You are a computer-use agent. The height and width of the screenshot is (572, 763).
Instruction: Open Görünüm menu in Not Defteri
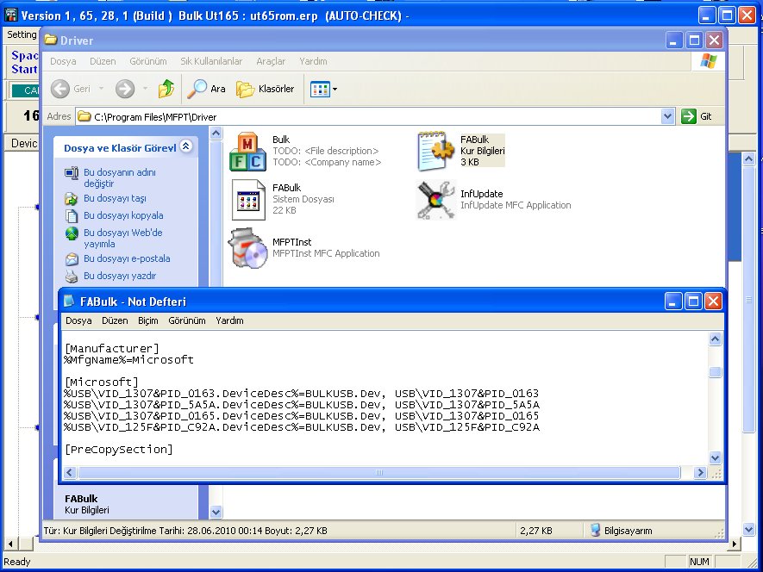pyautogui.click(x=187, y=320)
